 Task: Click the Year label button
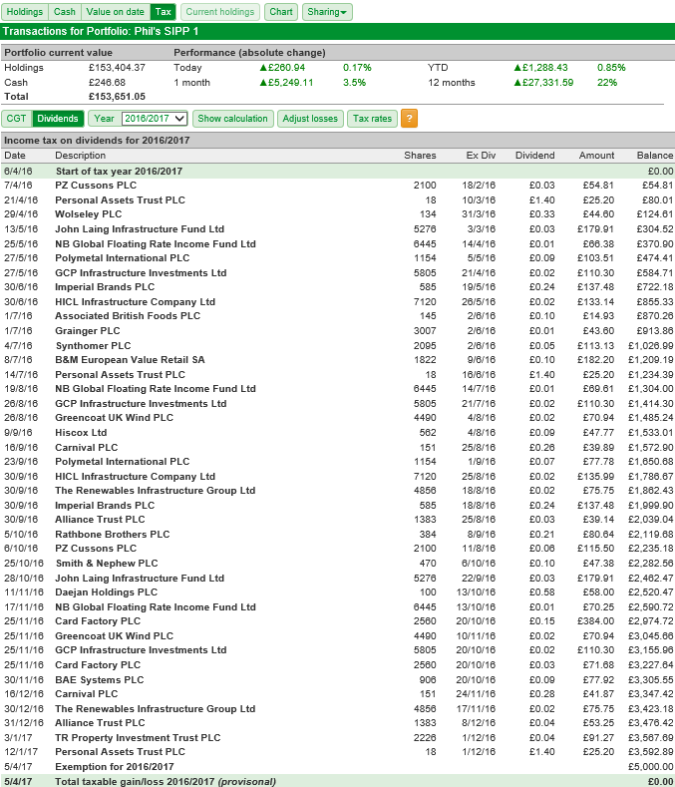(104, 119)
